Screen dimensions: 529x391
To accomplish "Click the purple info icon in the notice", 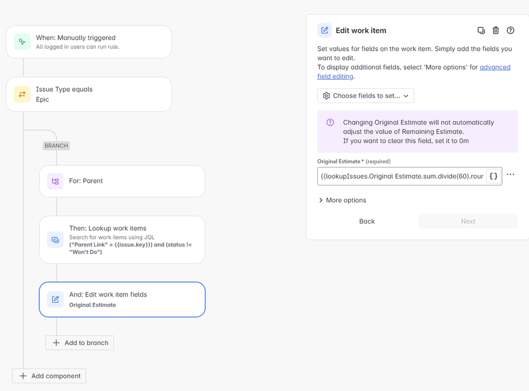I will (x=330, y=122).
